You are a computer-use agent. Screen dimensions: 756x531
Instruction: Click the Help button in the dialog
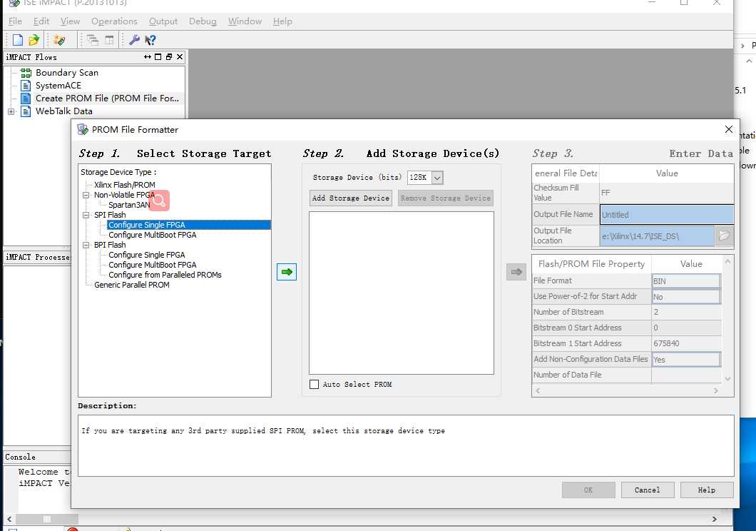(x=707, y=490)
